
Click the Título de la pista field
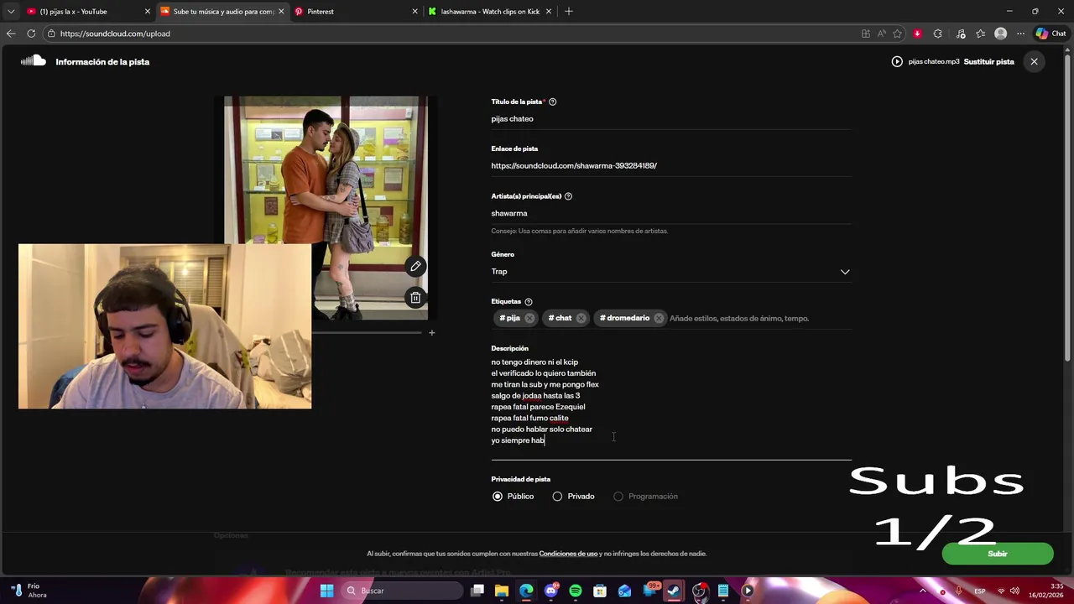(x=670, y=119)
